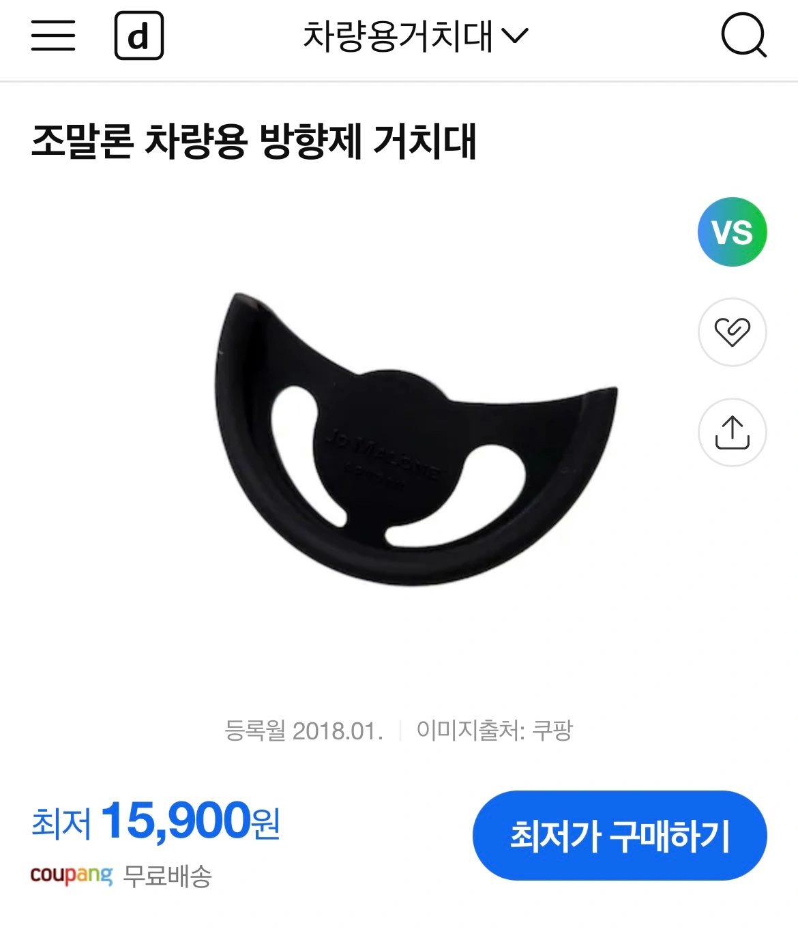Tap the 15,900원 price

[190, 821]
